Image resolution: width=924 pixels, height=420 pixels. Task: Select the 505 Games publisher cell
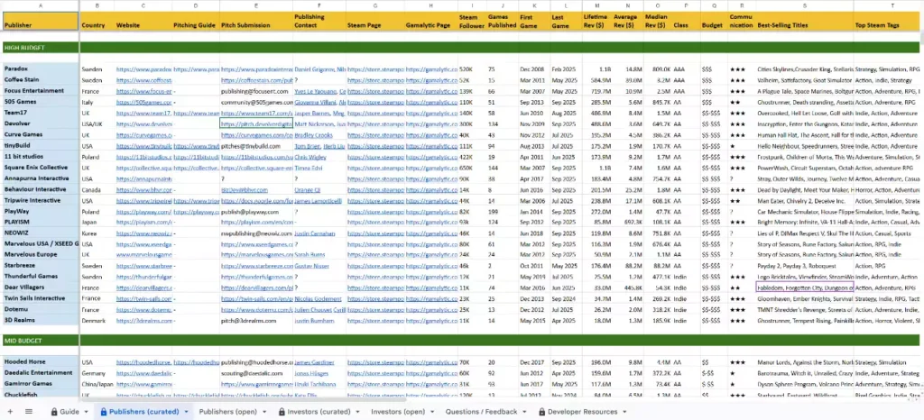(40, 103)
